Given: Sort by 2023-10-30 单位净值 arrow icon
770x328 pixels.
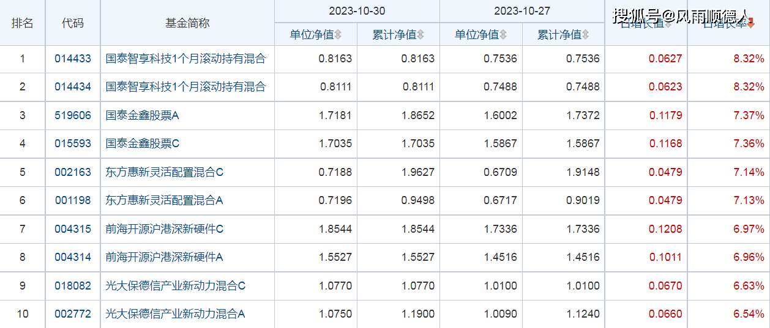Looking at the screenshot, I should (338, 35).
